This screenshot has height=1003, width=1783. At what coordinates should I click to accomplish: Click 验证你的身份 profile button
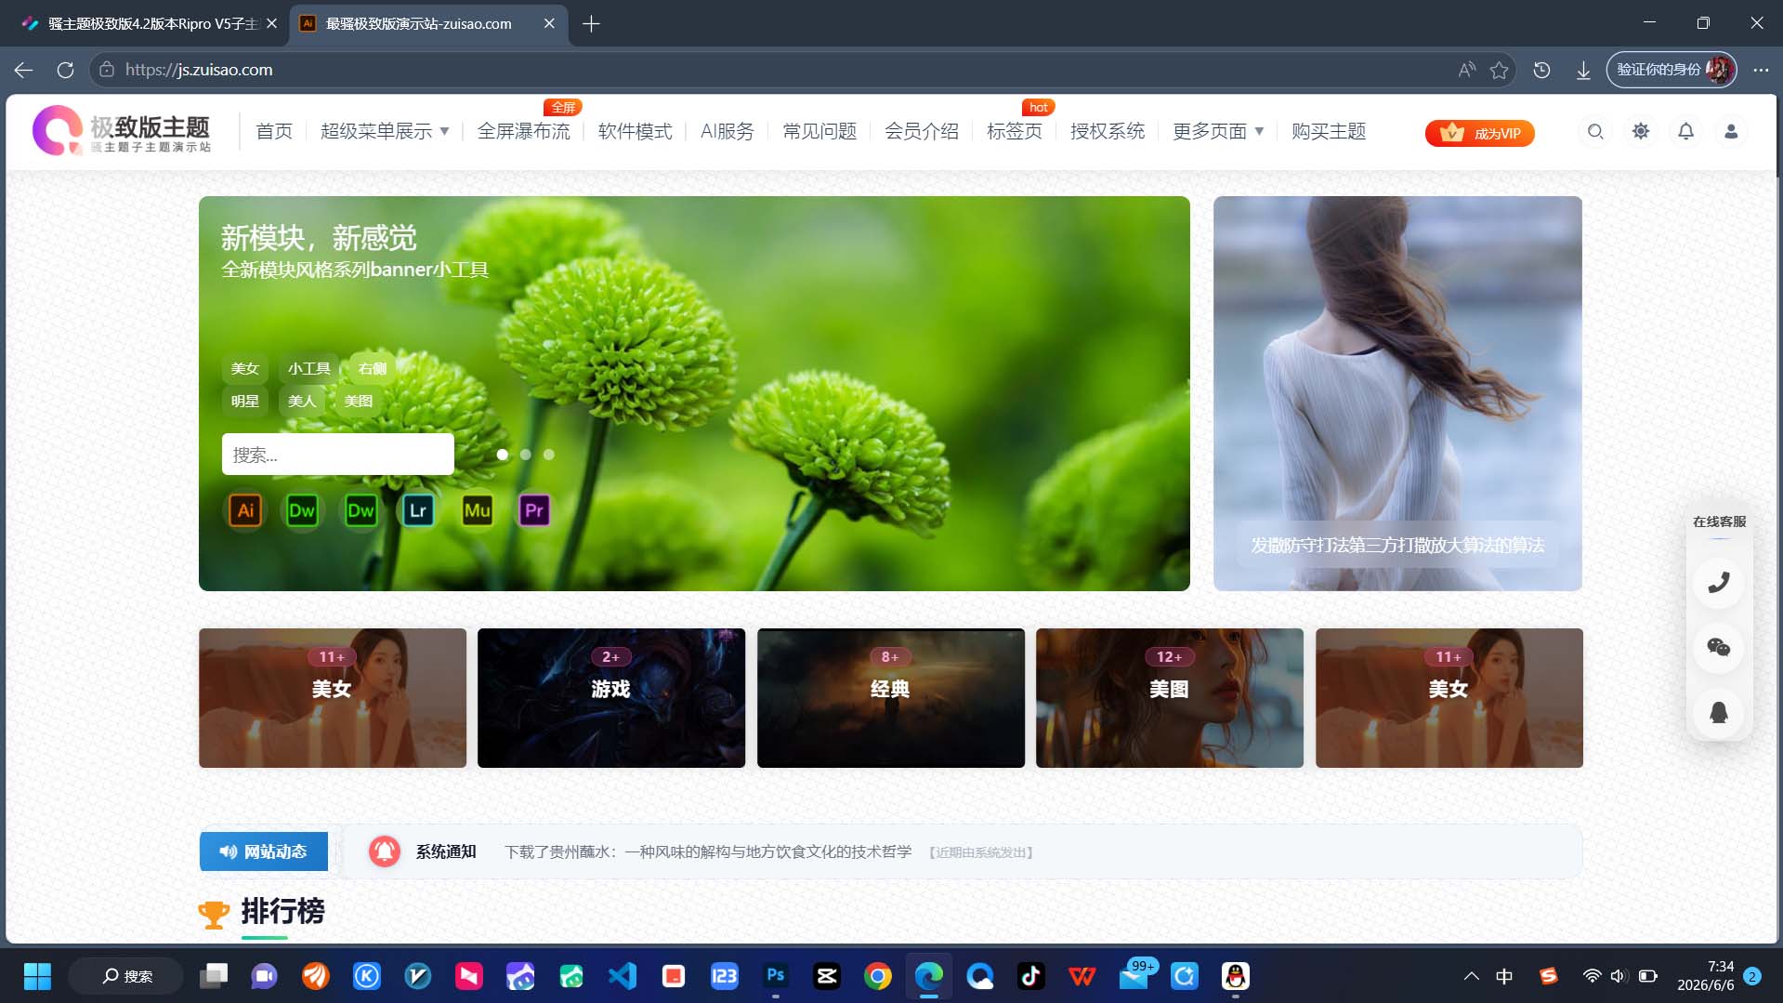(x=1672, y=70)
